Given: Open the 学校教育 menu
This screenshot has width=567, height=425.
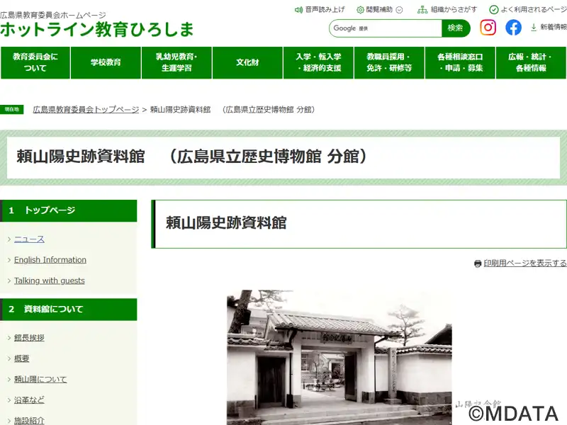Looking at the screenshot, I should pyautogui.click(x=106, y=62).
